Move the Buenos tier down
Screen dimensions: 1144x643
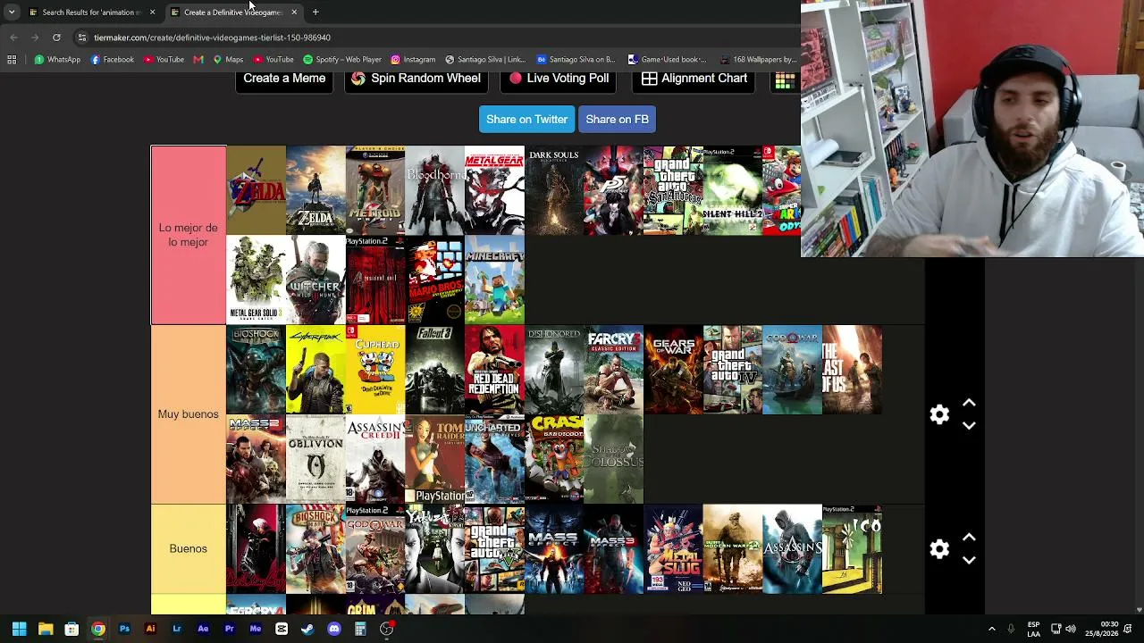tap(969, 560)
